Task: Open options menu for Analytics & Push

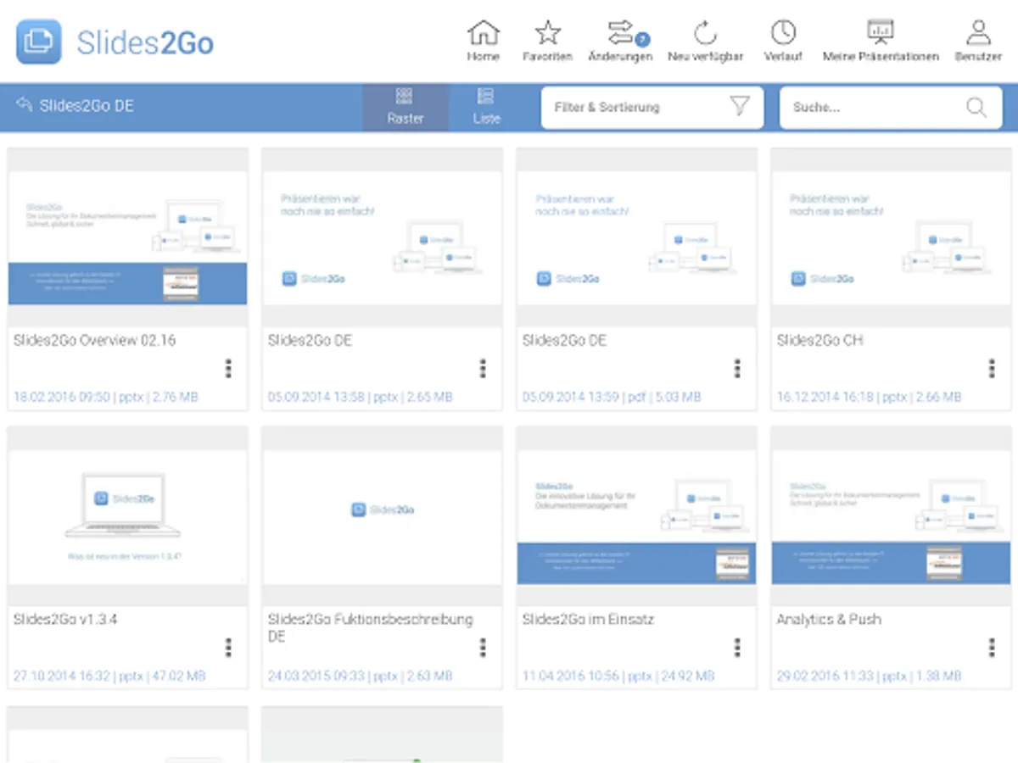Action: click(992, 648)
